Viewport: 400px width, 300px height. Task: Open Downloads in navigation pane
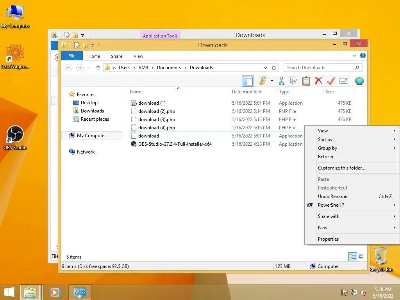pyautogui.click(x=92, y=111)
